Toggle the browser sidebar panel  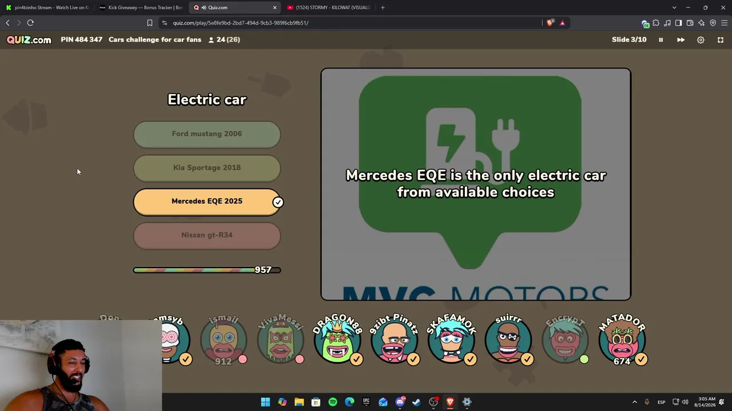678,23
